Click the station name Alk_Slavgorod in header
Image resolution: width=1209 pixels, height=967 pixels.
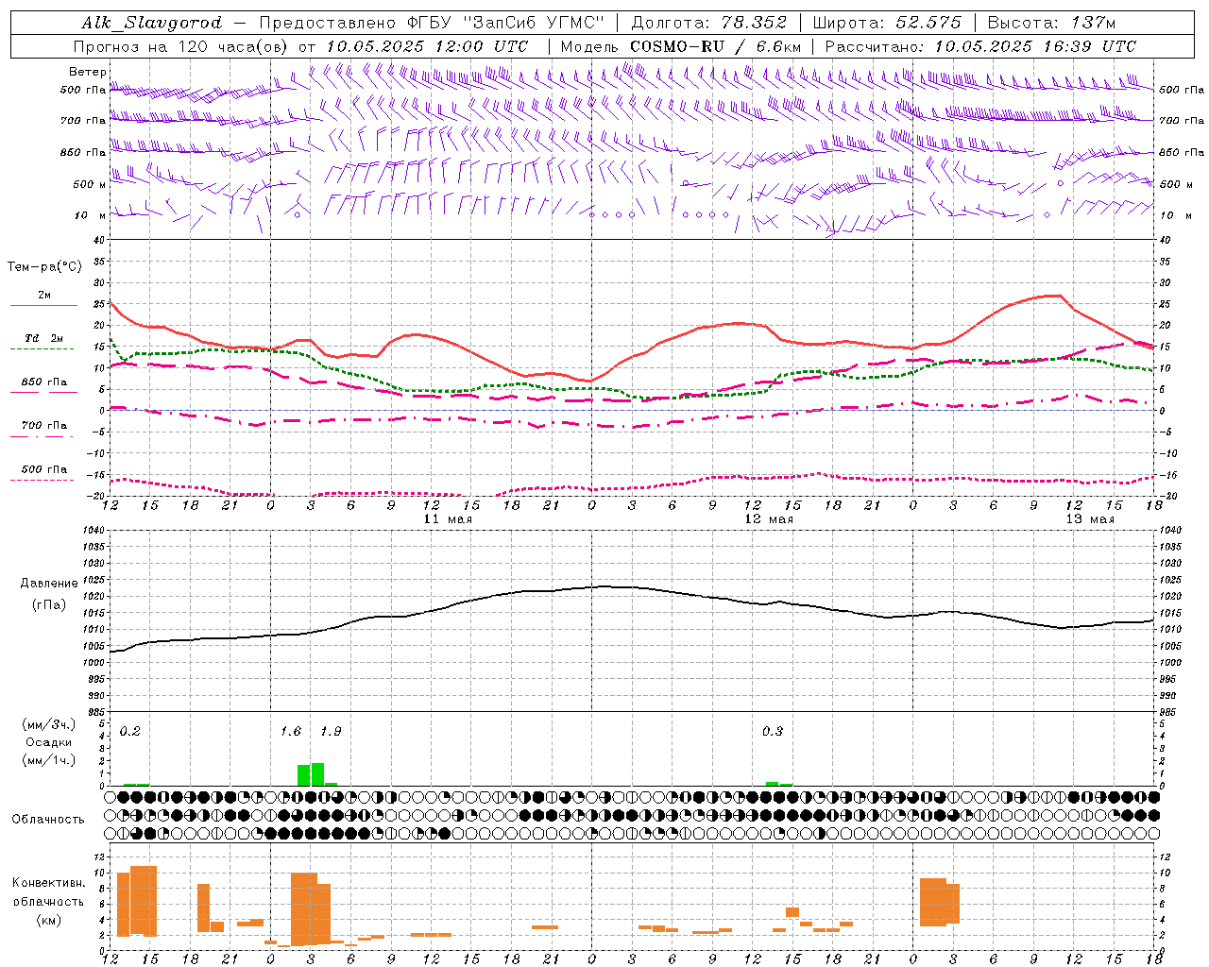[151, 23]
